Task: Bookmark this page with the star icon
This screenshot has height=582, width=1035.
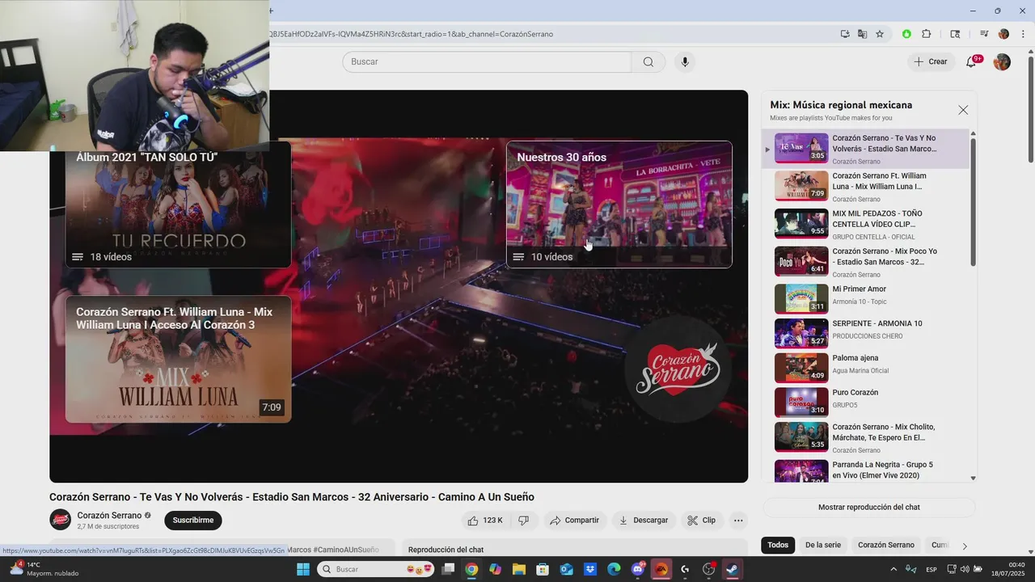Action: click(x=880, y=34)
